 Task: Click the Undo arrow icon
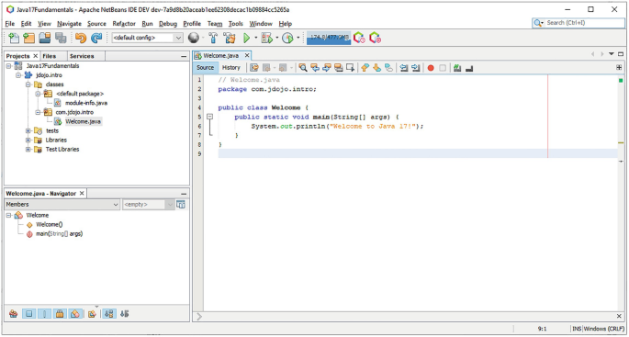(x=81, y=39)
